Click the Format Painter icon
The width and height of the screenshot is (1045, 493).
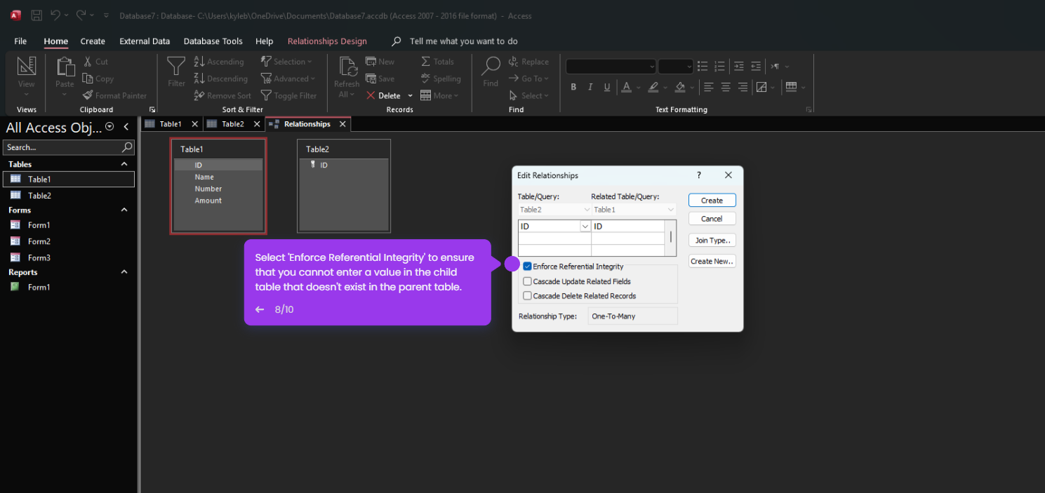click(88, 95)
